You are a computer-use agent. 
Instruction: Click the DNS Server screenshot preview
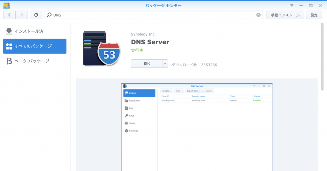197,127
